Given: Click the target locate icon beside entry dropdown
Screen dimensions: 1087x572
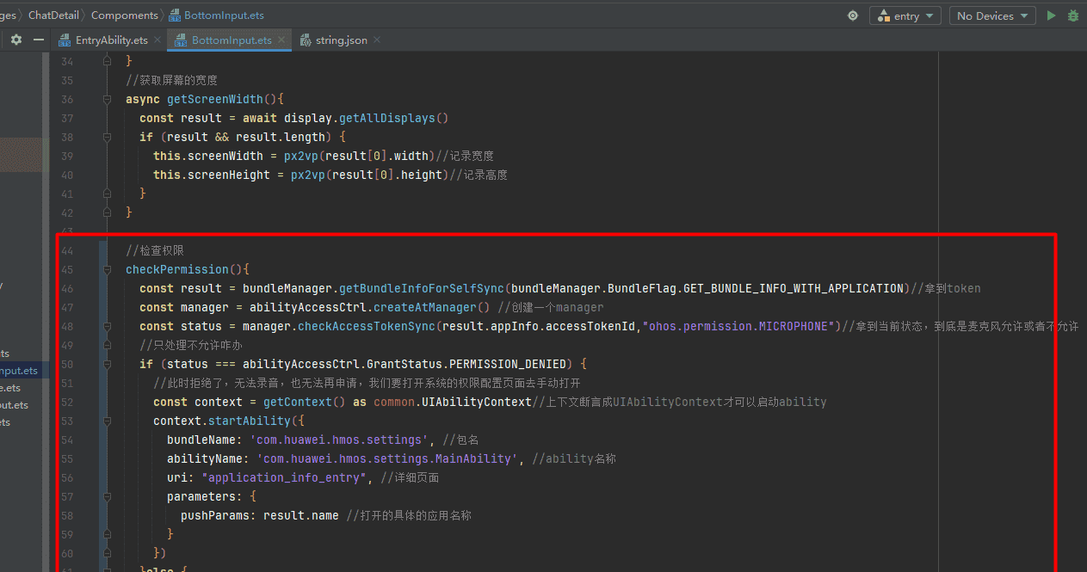Looking at the screenshot, I should click(x=853, y=15).
